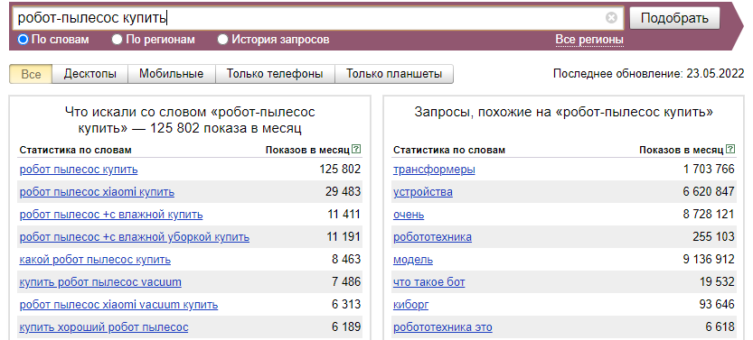Switch to the Только планшеты tab
Image resolution: width=753 pixels, height=340 pixels.
[x=394, y=74]
